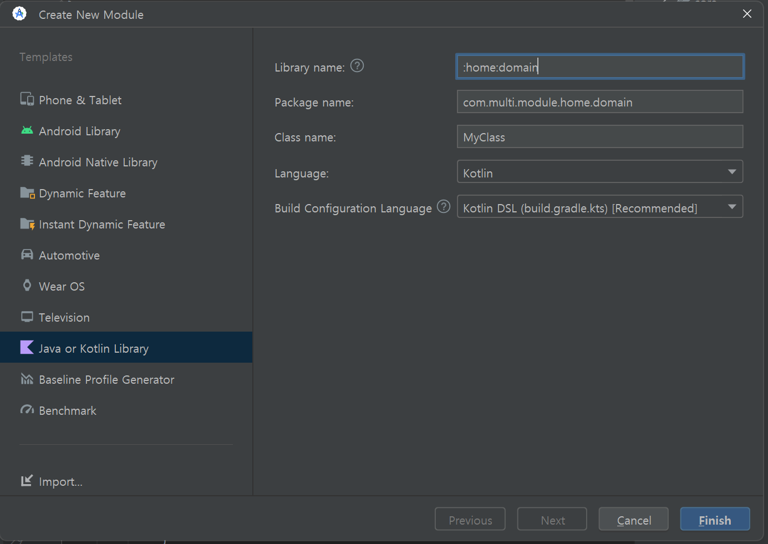Click the Library name: label
The height and width of the screenshot is (544, 768).
309,68
